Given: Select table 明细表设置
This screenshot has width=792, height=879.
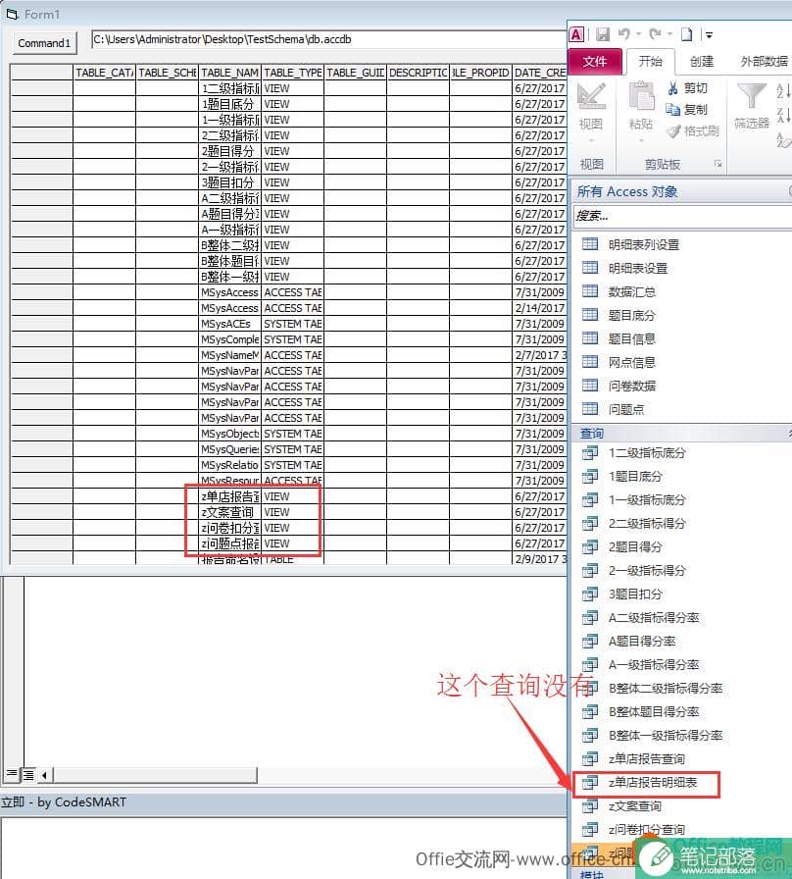Looking at the screenshot, I should click(x=638, y=269).
